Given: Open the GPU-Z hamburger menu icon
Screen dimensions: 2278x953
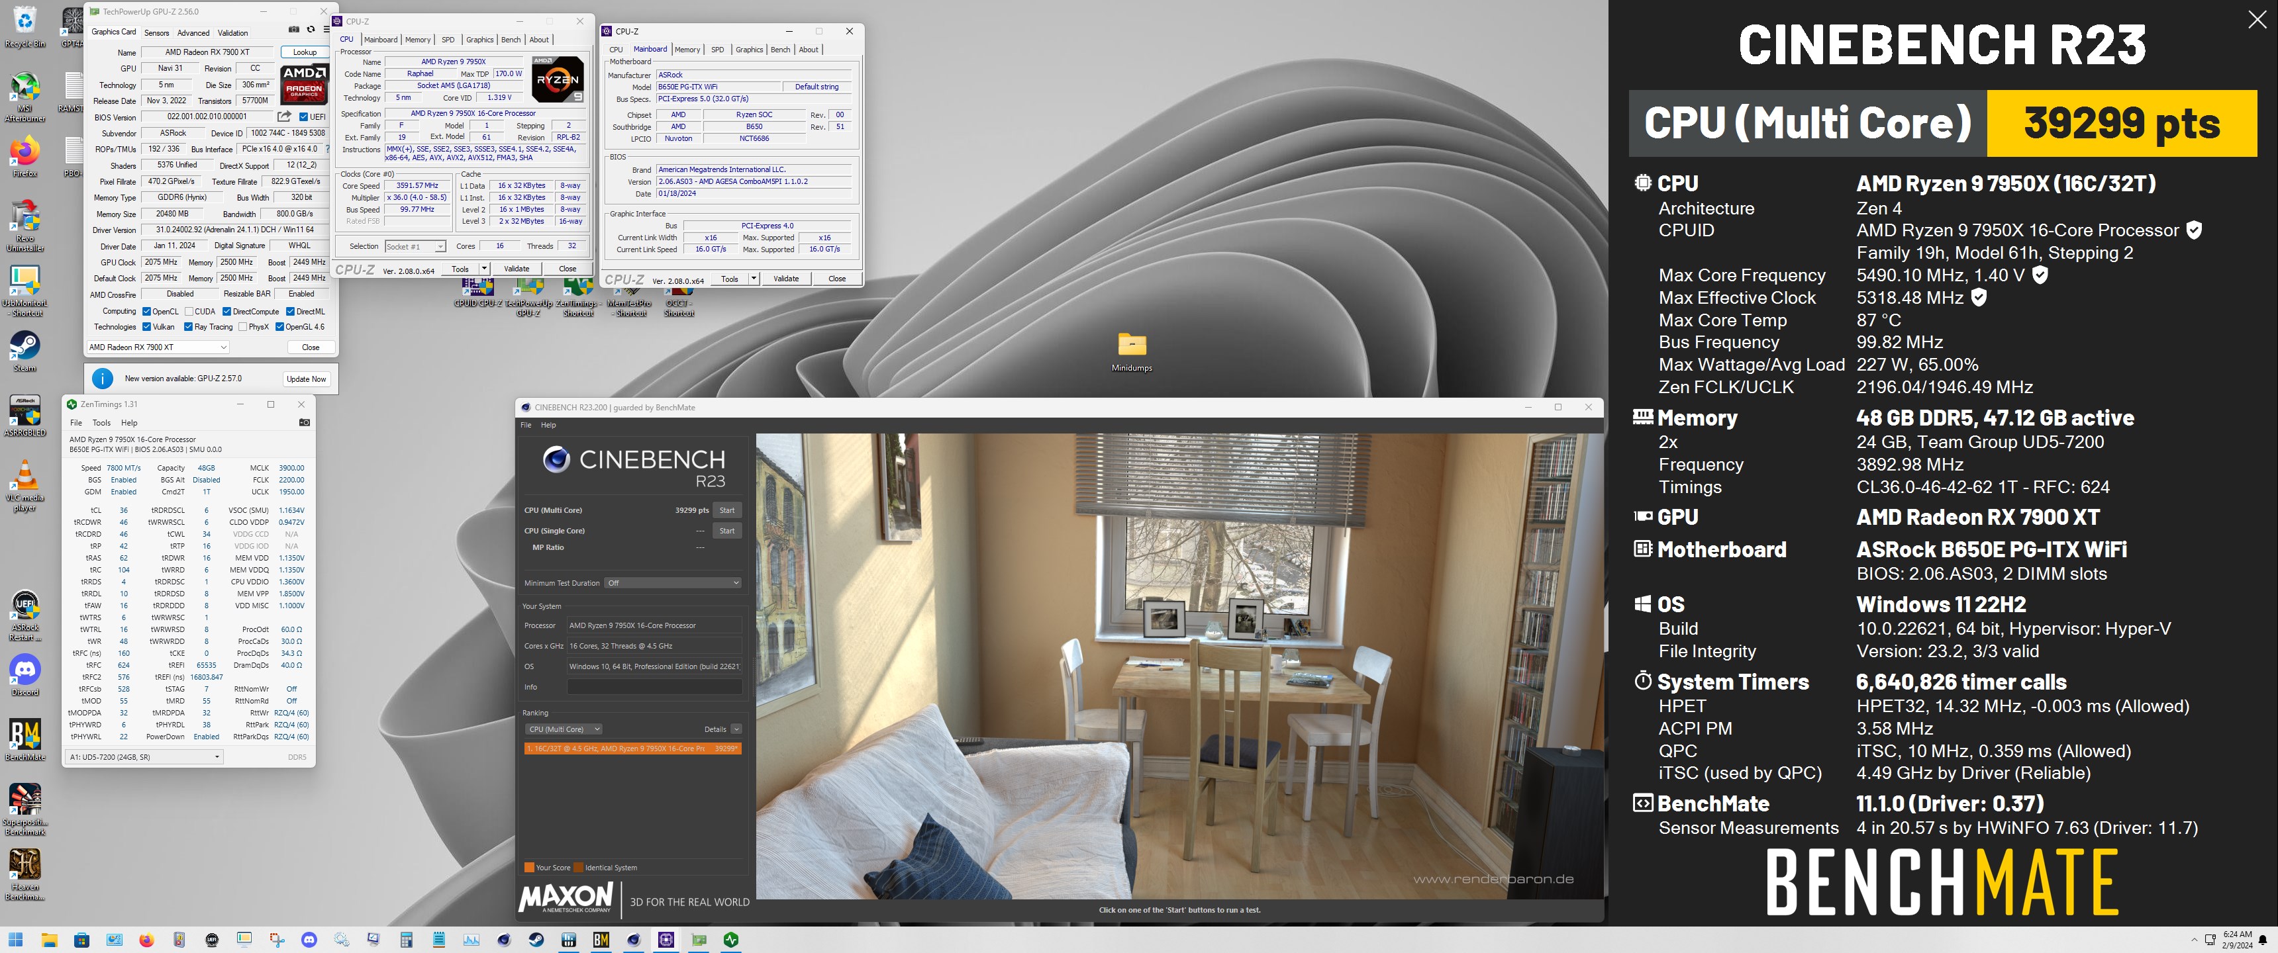Looking at the screenshot, I should point(326,30).
